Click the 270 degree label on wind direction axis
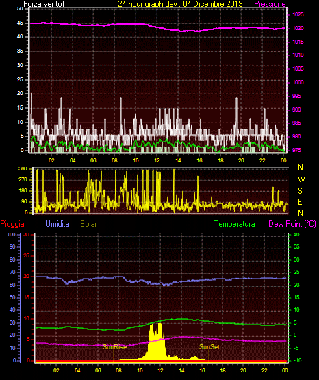The image size is (319, 380). coord(23,180)
